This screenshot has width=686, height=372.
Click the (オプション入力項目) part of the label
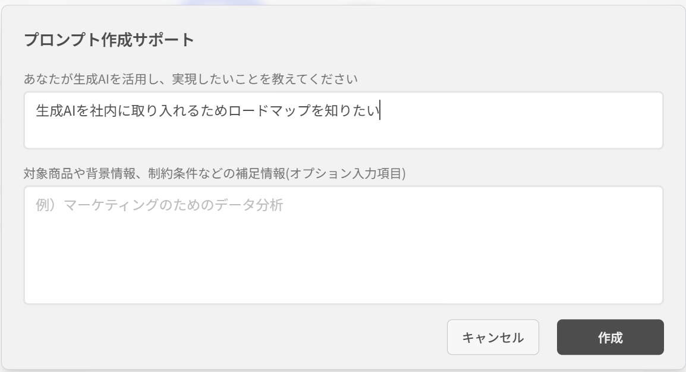pos(345,173)
